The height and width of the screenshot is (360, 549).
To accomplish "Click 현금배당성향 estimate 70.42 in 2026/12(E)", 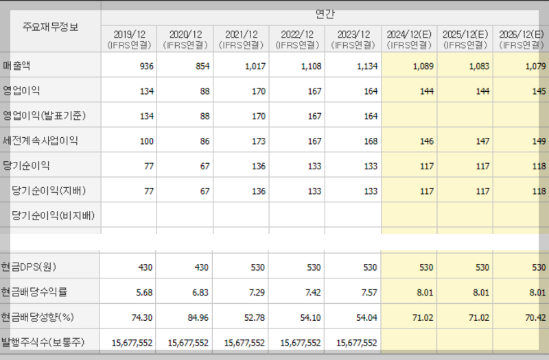I will coord(535,317).
